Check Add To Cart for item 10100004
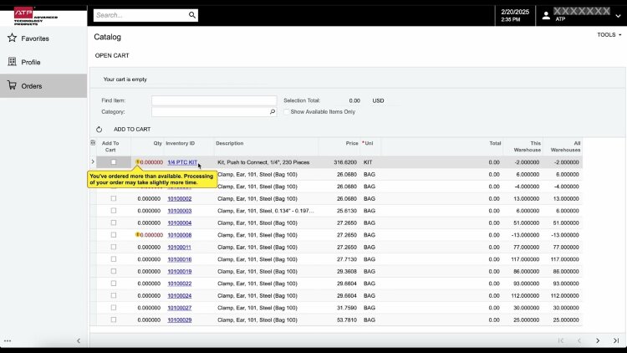The height and width of the screenshot is (353, 627). click(x=114, y=223)
